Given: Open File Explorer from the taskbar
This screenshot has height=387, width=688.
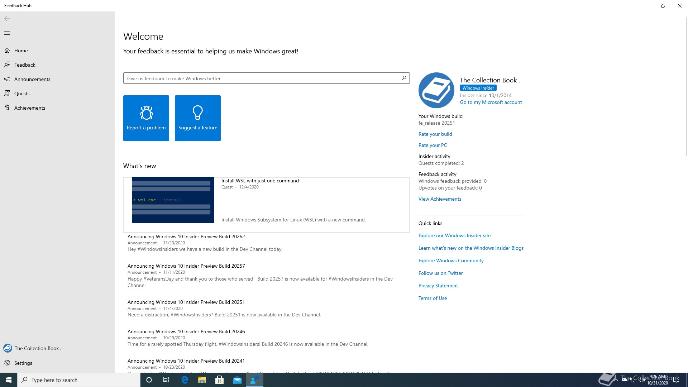Looking at the screenshot, I should pos(202,380).
